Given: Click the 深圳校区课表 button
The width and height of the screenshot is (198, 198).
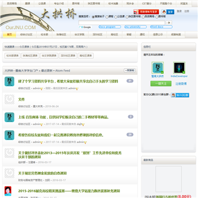Looking at the screenshot, I should 68,56.
